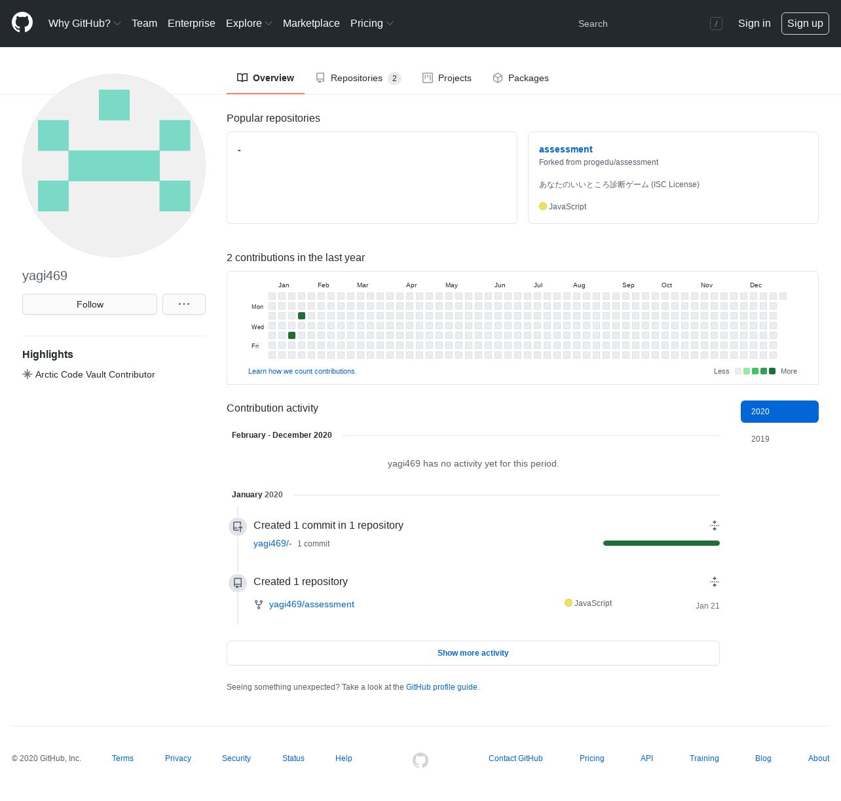
Task: Click the yagi469 avatar image
Action: (x=114, y=166)
